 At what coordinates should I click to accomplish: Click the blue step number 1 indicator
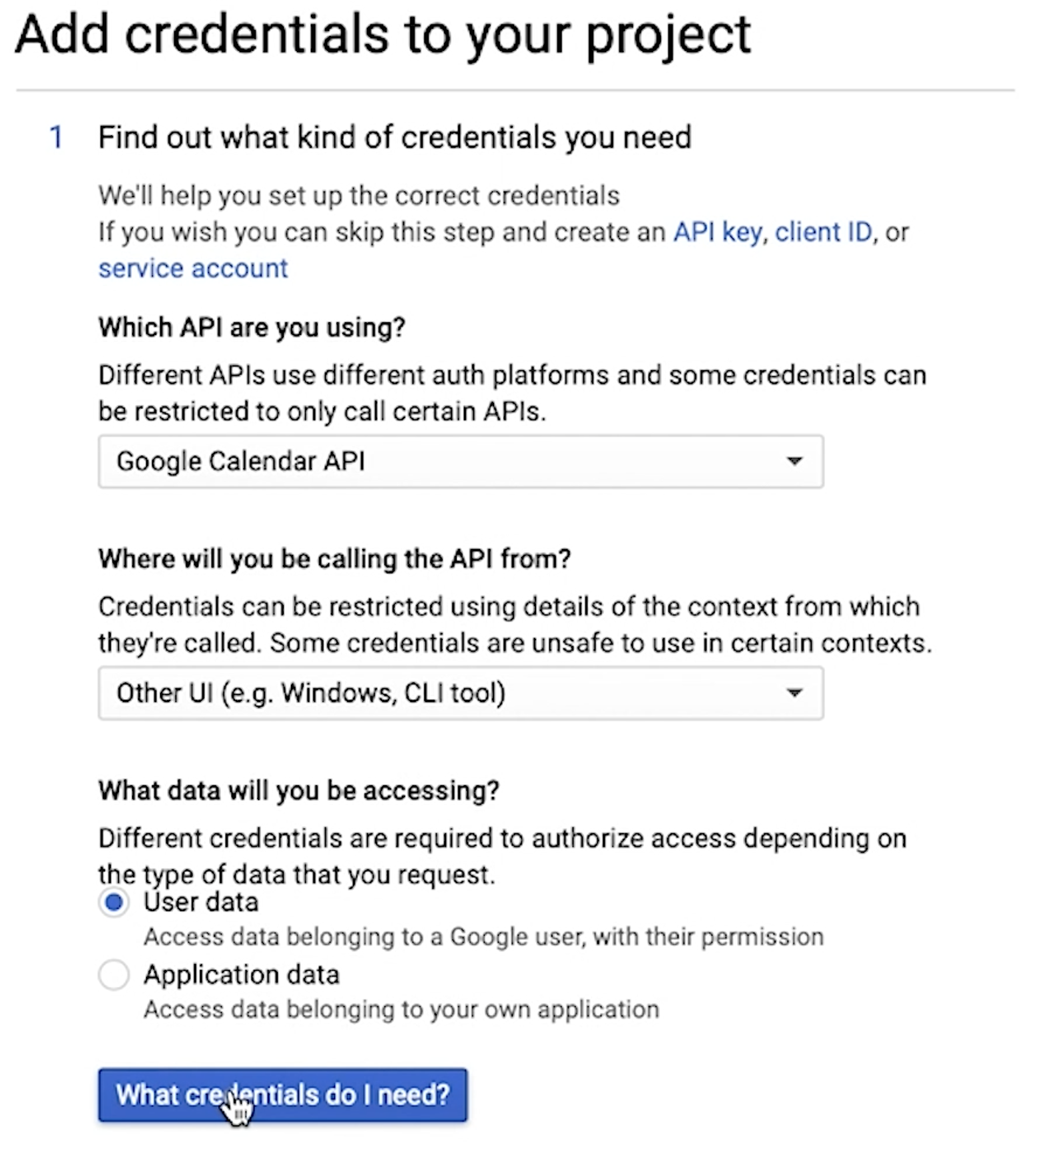click(55, 137)
